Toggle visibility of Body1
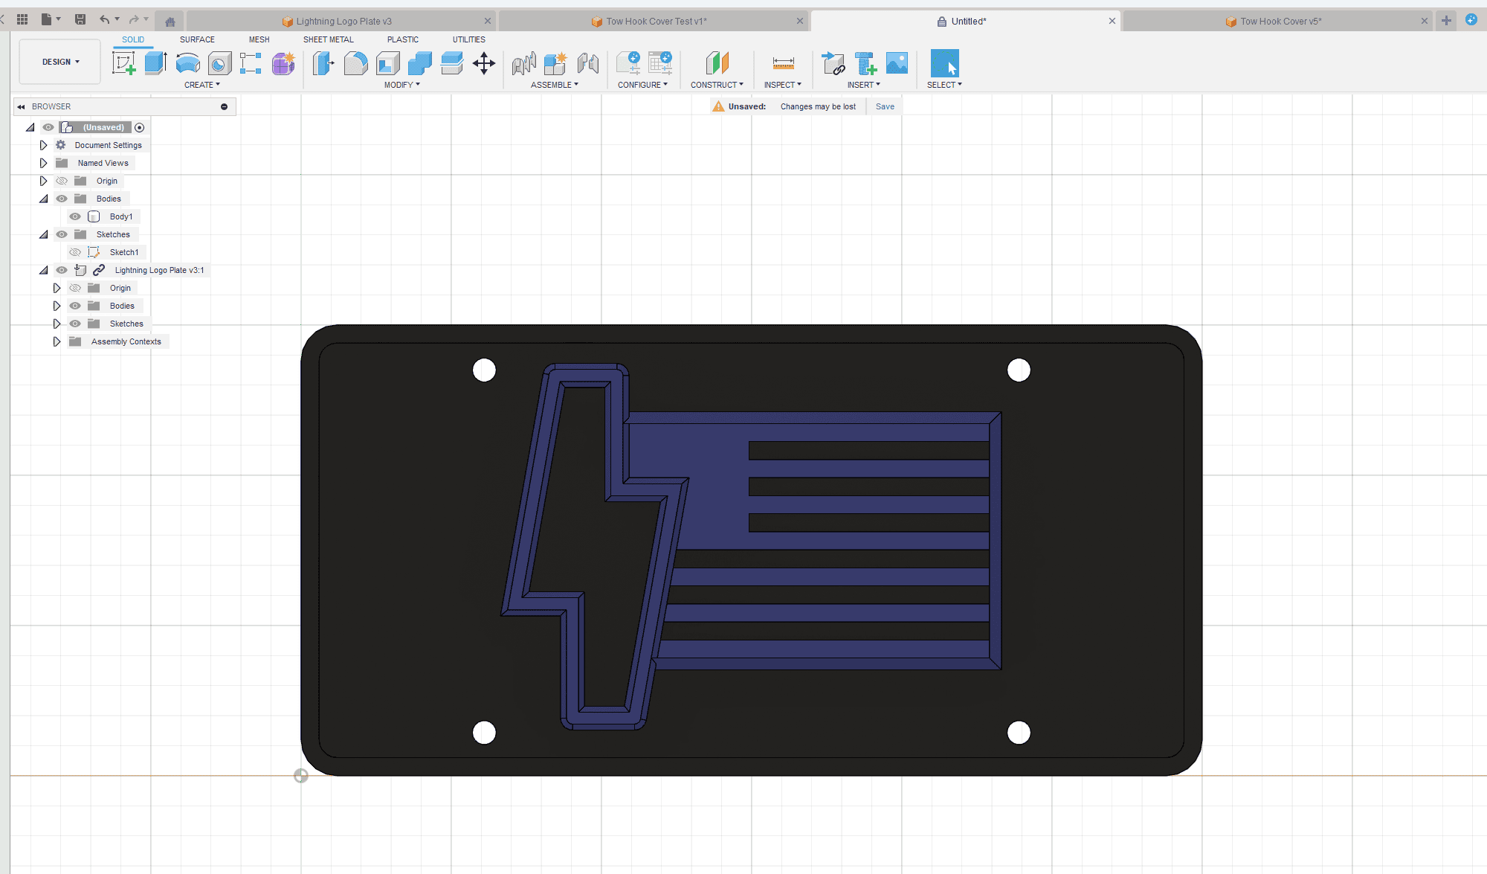Screen dimensions: 1487x874 click(x=75, y=216)
